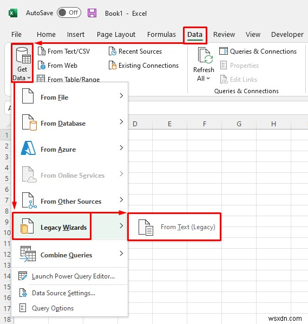This screenshot has width=308, height=324.
Task: Expand the From Other Sources chevron
Action: click(121, 200)
